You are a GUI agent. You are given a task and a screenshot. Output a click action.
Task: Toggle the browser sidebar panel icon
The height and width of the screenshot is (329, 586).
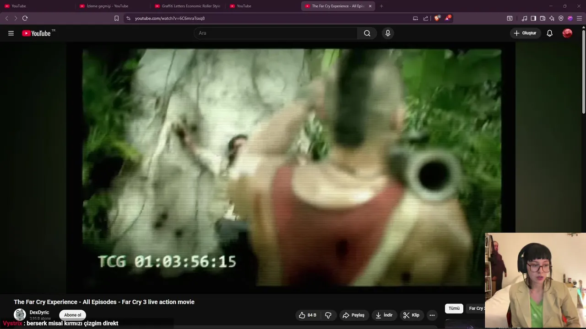(533, 18)
